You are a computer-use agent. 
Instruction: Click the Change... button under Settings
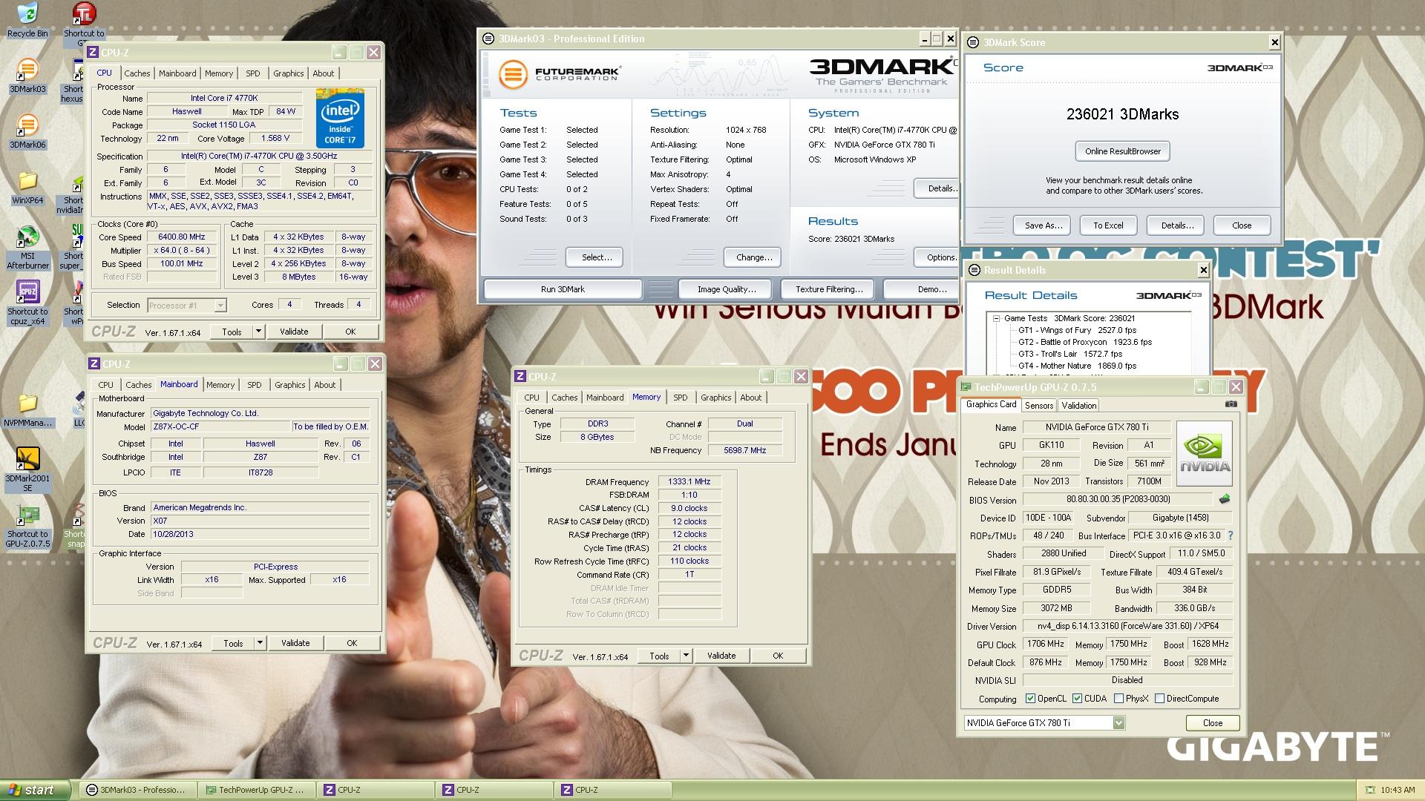pyautogui.click(x=754, y=257)
